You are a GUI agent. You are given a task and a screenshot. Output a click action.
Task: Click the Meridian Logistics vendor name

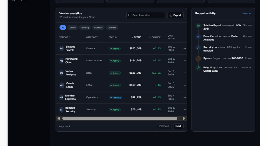pyautogui.click(x=70, y=97)
